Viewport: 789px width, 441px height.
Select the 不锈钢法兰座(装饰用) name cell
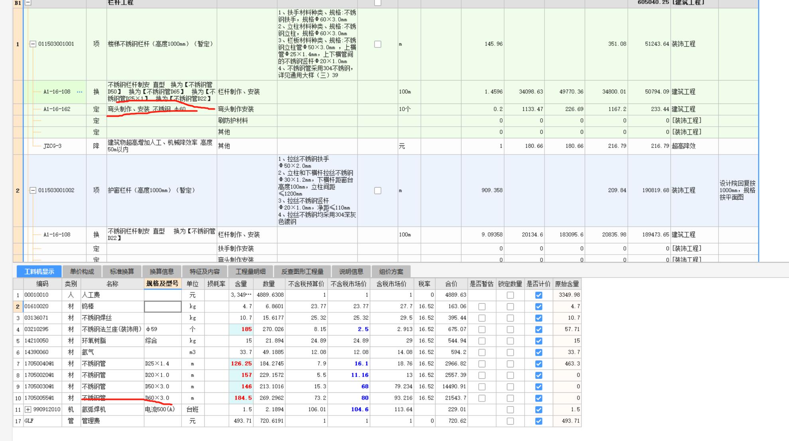click(112, 329)
